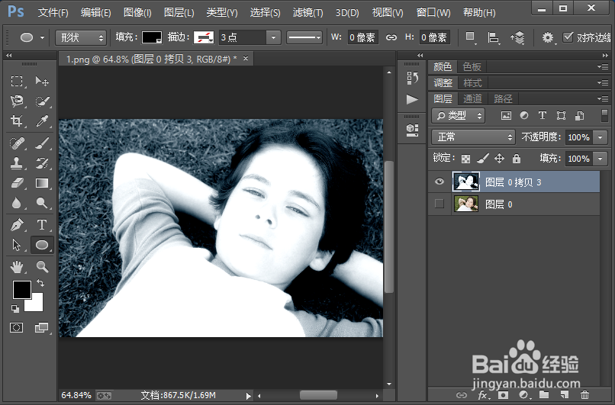
Task: Select the Ellipse shape tool
Action: [42, 245]
